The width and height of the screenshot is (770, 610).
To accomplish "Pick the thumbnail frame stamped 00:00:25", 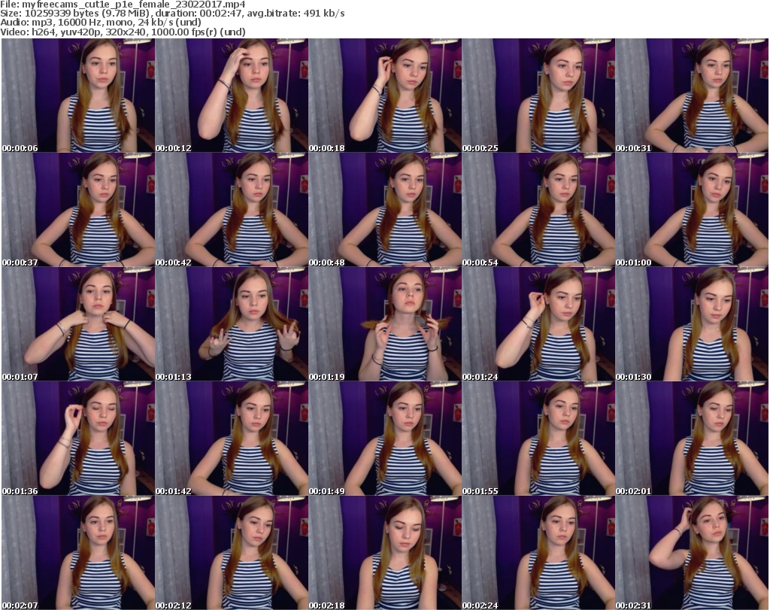I will [x=538, y=96].
